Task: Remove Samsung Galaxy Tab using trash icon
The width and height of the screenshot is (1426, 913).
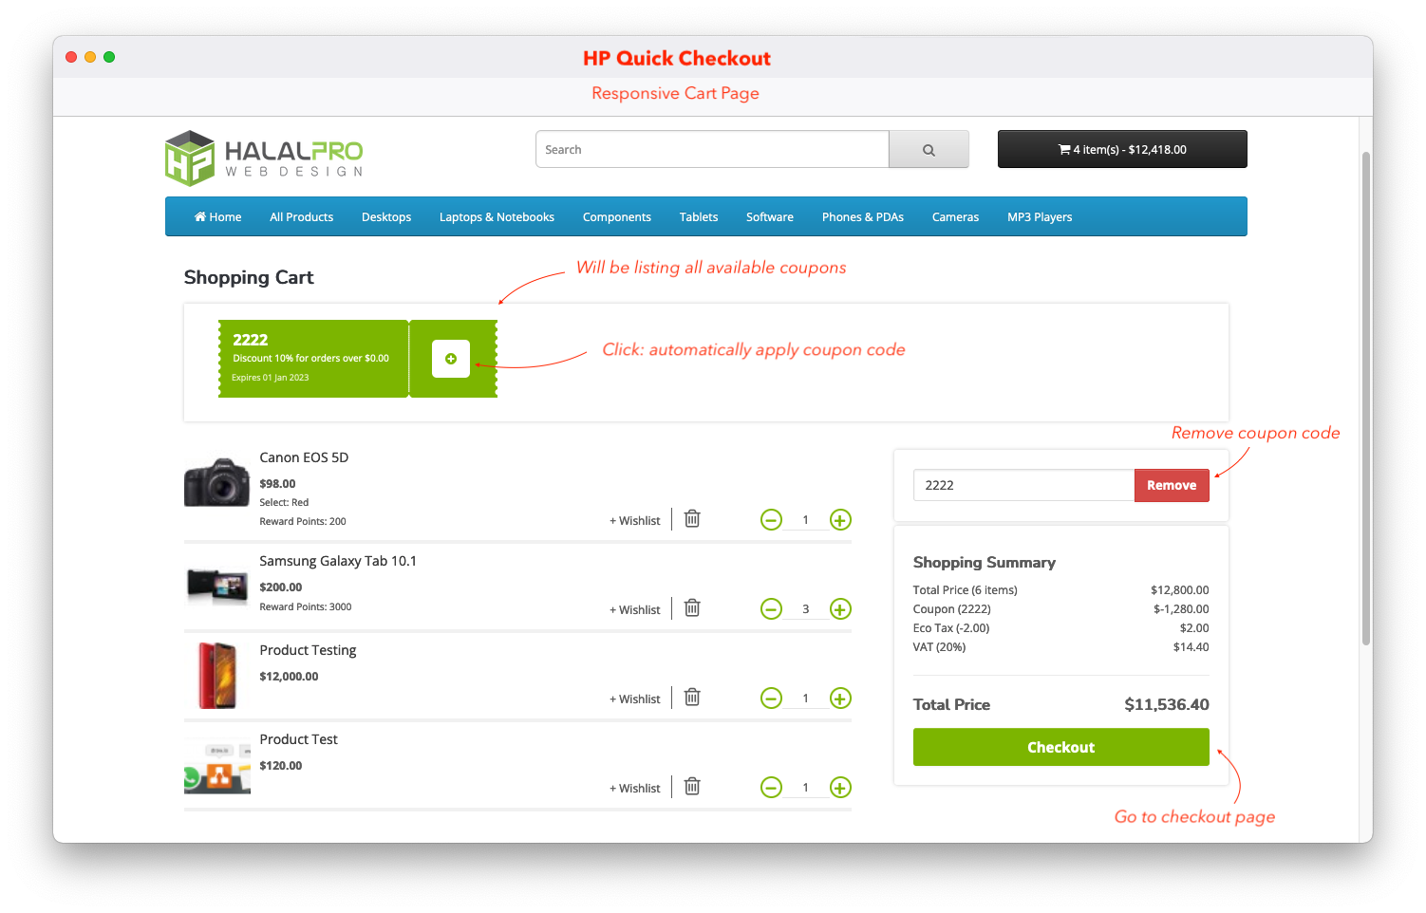Action: point(692,608)
